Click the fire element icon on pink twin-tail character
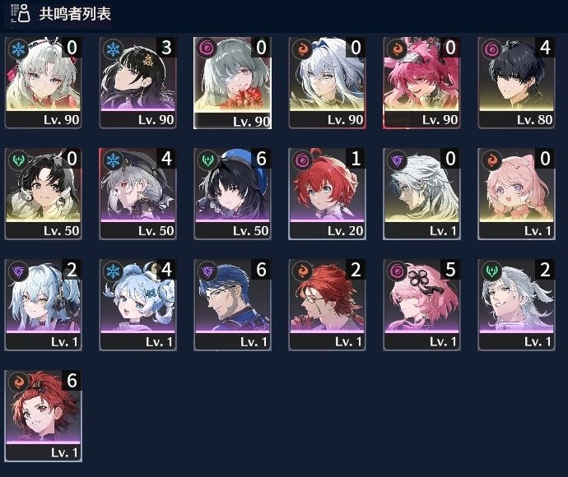 click(397, 49)
